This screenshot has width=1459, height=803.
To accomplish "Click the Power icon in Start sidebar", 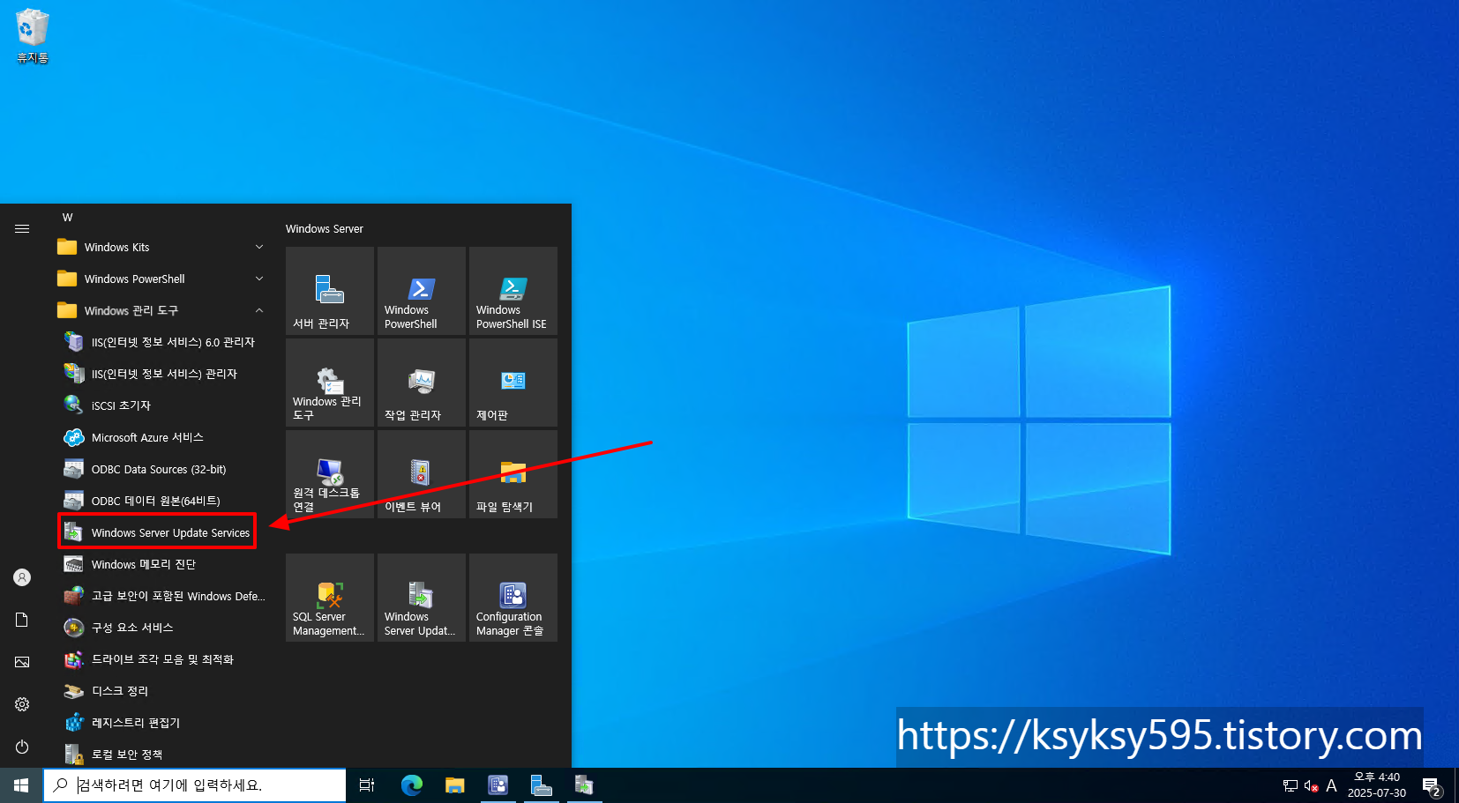I will [x=22, y=747].
